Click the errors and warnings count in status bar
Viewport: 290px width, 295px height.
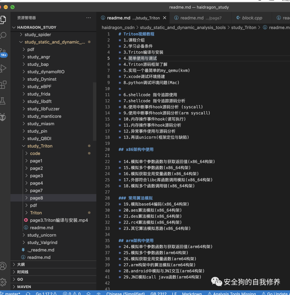(72, 293)
